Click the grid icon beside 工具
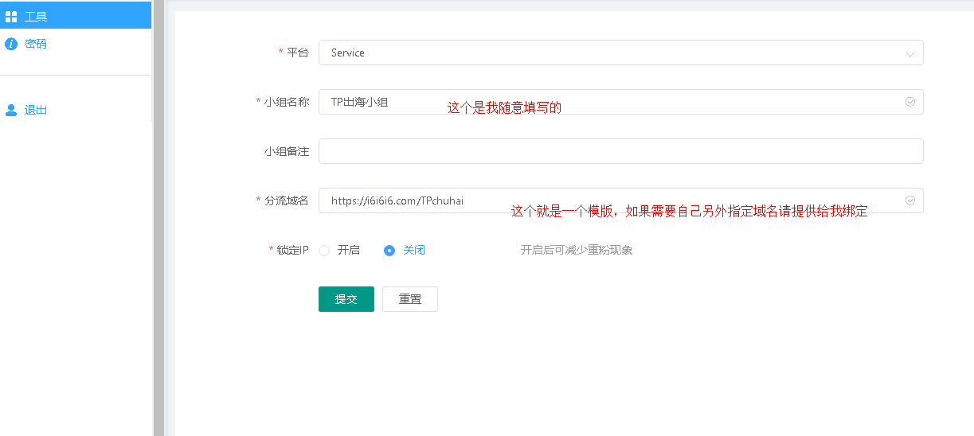Viewport: 974px width, 436px height. click(x=11, y=17)
